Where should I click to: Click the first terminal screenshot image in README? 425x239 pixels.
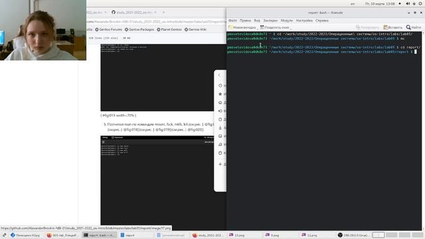(x=157, y=78)
